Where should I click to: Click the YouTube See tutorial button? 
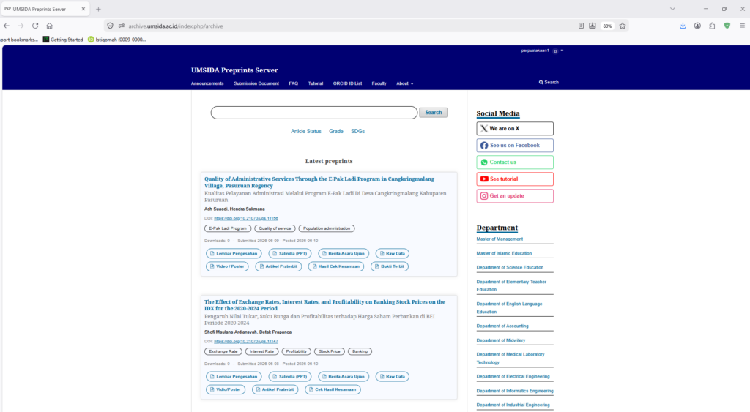pos(515,179)
